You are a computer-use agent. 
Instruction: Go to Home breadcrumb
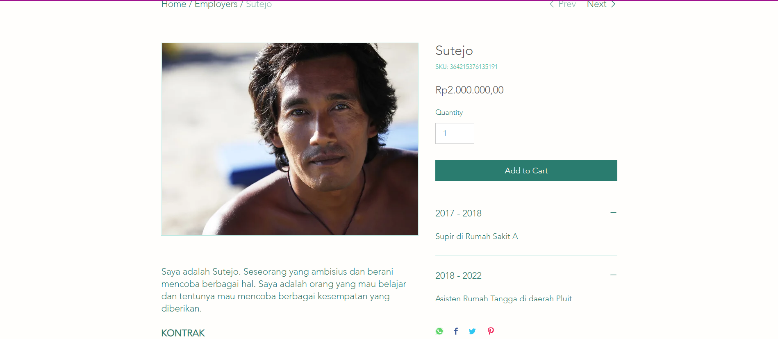(x=174, y=4)
